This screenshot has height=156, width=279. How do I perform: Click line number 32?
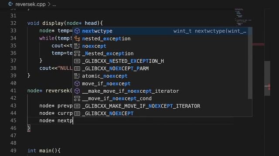[14, 23]
